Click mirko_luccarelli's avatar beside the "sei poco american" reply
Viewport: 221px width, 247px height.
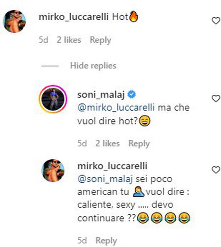pyautogui.click(x=53, y=170)
